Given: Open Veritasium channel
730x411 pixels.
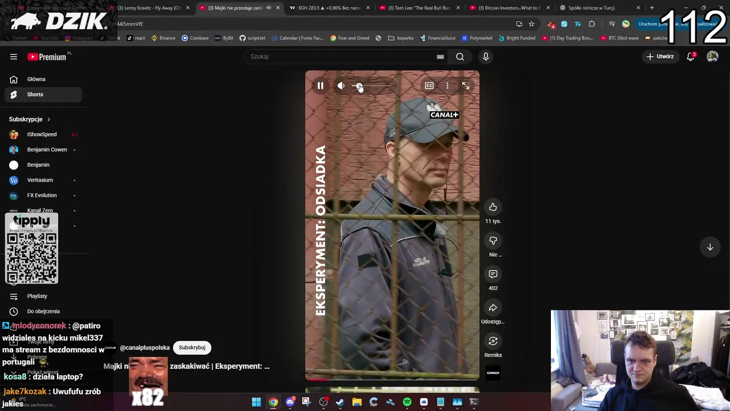Looking at the screenshot, I should click(x=43, y=180).
